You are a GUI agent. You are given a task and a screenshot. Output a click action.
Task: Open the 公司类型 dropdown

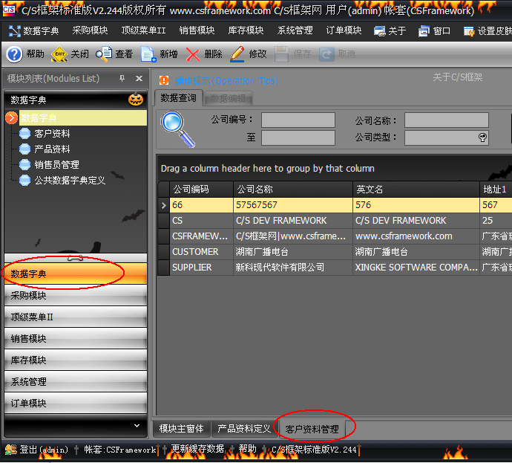point(482,137)
